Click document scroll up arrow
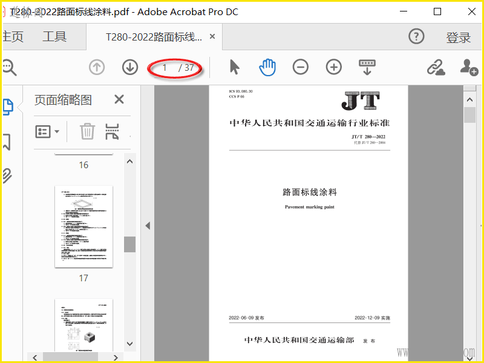Image resolution: width=484 pixels, height=363 pixels. click(470, 99)
